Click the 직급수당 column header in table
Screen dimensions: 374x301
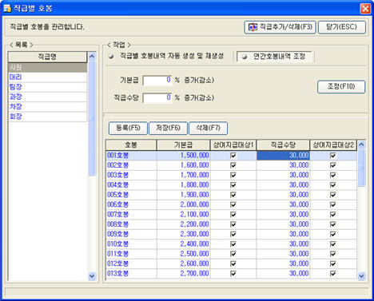coord(283,145)
